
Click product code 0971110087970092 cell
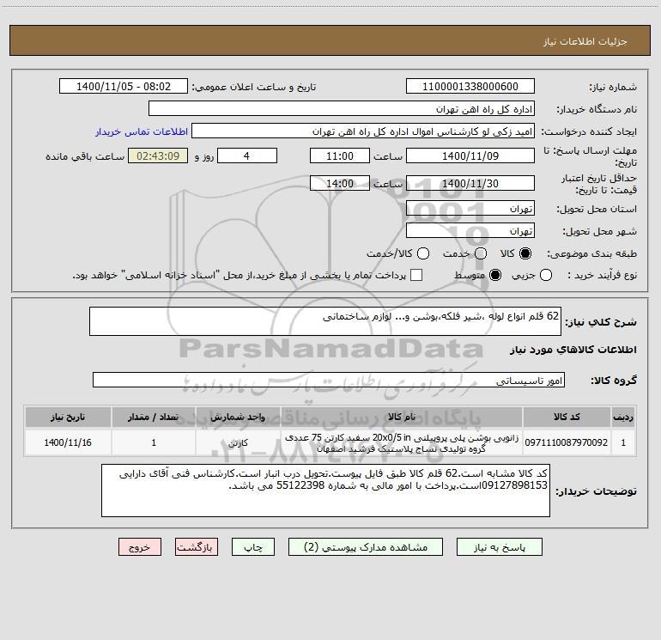[567, 442]
